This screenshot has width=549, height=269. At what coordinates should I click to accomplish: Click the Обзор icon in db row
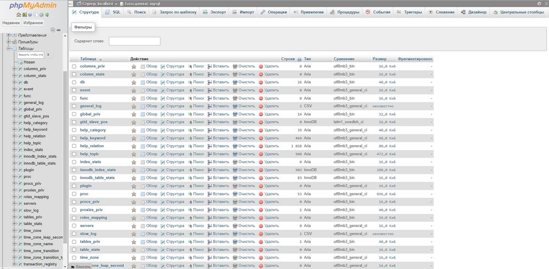[x=143, y=82]
